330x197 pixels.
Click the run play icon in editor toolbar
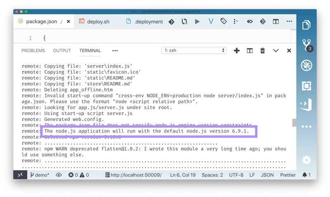(197, 21)
